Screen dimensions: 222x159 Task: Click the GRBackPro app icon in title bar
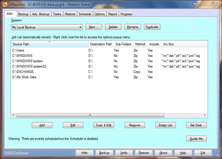pyautogui.click(x=5, y=4)
